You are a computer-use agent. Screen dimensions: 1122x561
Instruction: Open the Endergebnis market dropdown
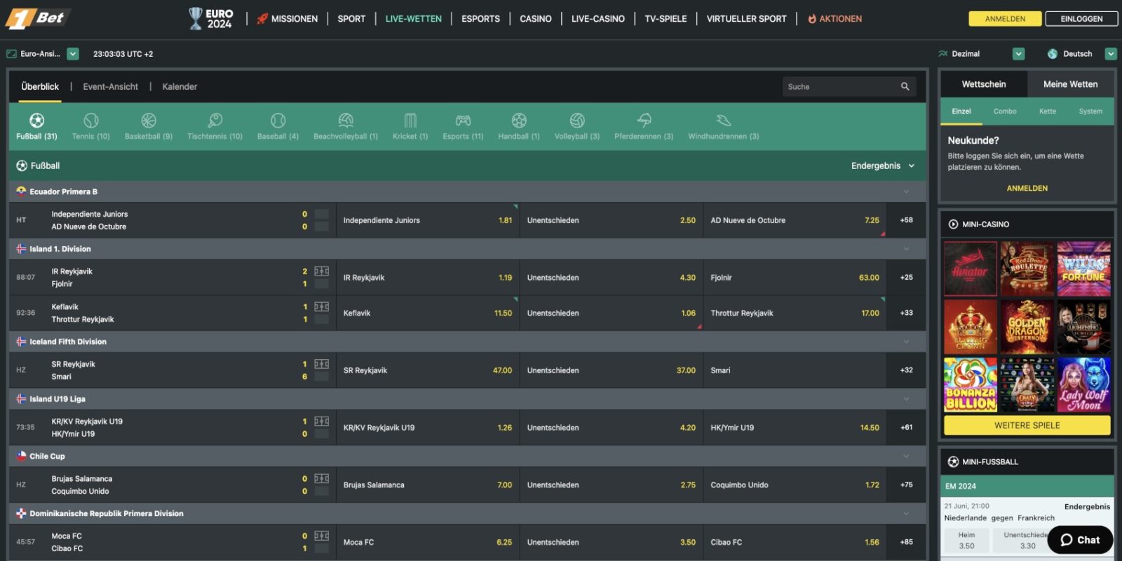click(x=883, y=166)
